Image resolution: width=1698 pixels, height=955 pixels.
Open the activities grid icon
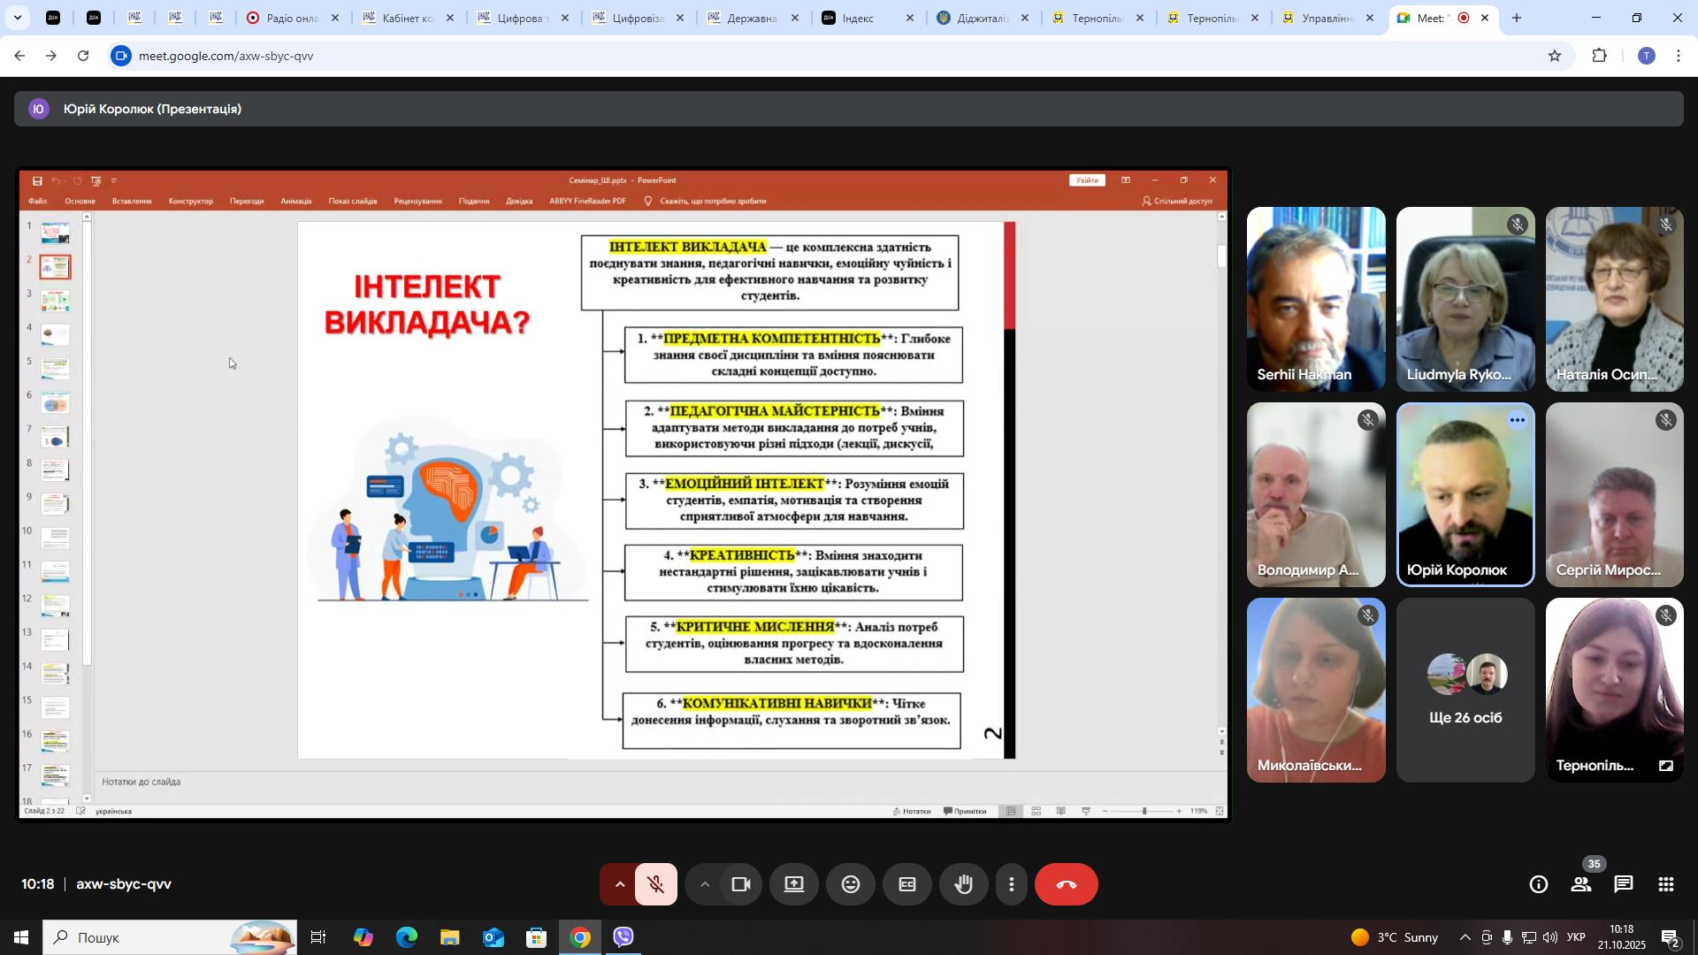pyautogui.click(x=1666, y=885)
